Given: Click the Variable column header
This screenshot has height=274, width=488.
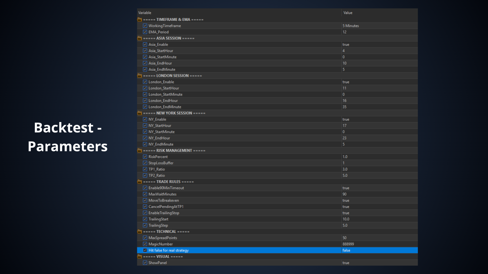Looking at the screenshot, I should click(x=145, y=13).
